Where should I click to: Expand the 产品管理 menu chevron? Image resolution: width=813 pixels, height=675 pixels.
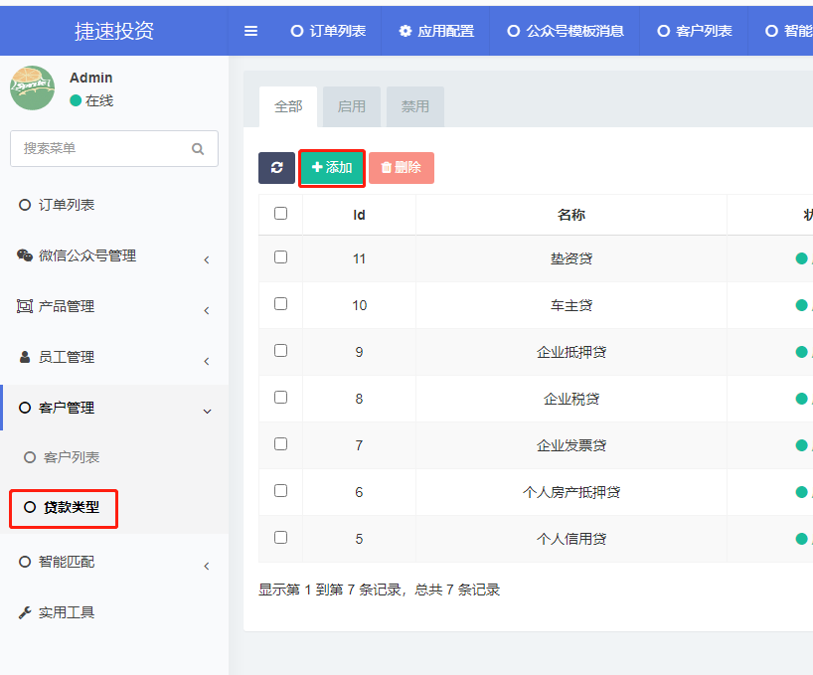[x=207, y=310]
